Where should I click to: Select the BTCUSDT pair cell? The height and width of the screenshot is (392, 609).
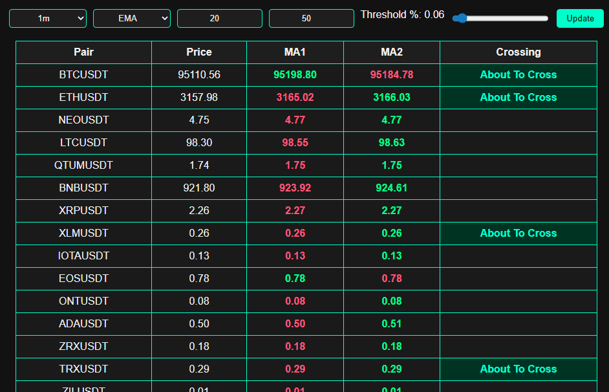(83, 74)
